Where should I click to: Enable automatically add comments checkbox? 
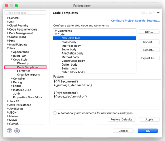(x=55, y=113)
